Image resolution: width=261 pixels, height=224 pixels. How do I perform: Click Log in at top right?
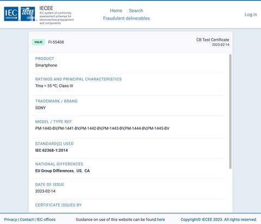(x=251, y=15)
